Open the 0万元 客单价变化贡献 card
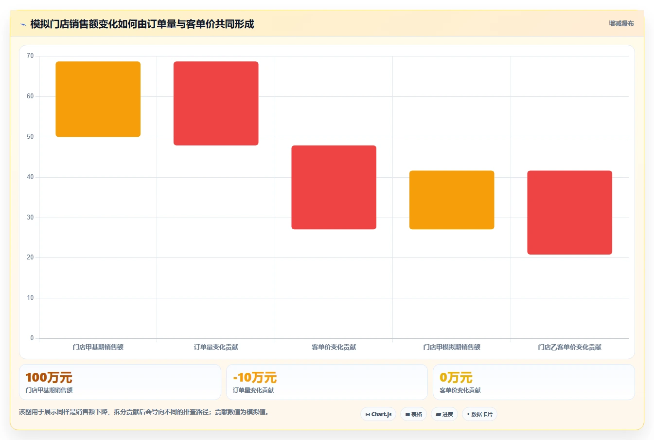Image resolution: width=654 pixels, height=440 pixels. pos(534,382)
